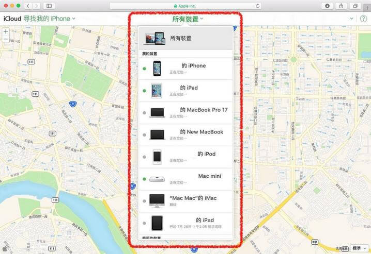
Task: Click the iMac device thumbnail
Action: coord(157,201)
